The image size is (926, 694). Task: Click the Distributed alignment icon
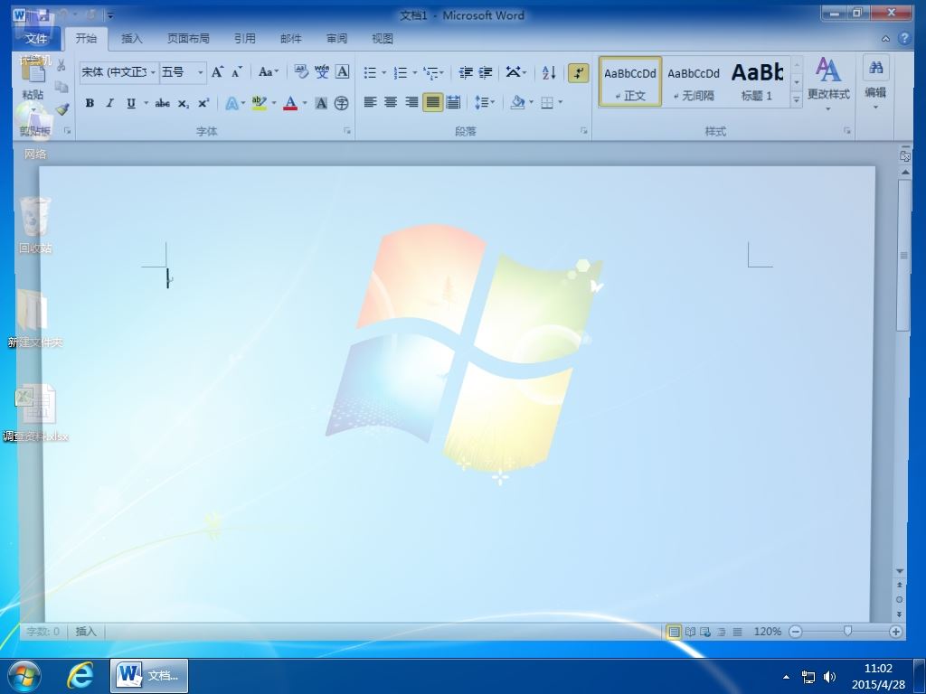pyautogui.click(x=453, y=103)
